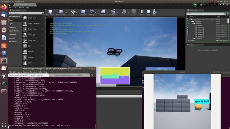Toggle visibility of Ground_2 actor

coord(188,28)
